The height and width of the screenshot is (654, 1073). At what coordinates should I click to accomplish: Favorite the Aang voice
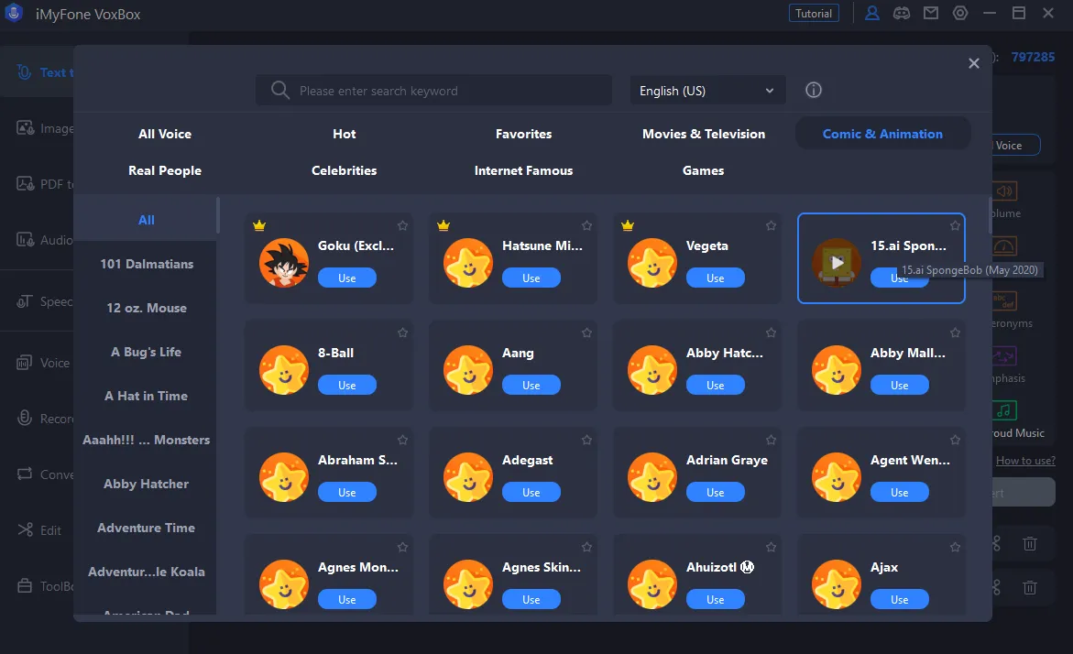(586, 333)
